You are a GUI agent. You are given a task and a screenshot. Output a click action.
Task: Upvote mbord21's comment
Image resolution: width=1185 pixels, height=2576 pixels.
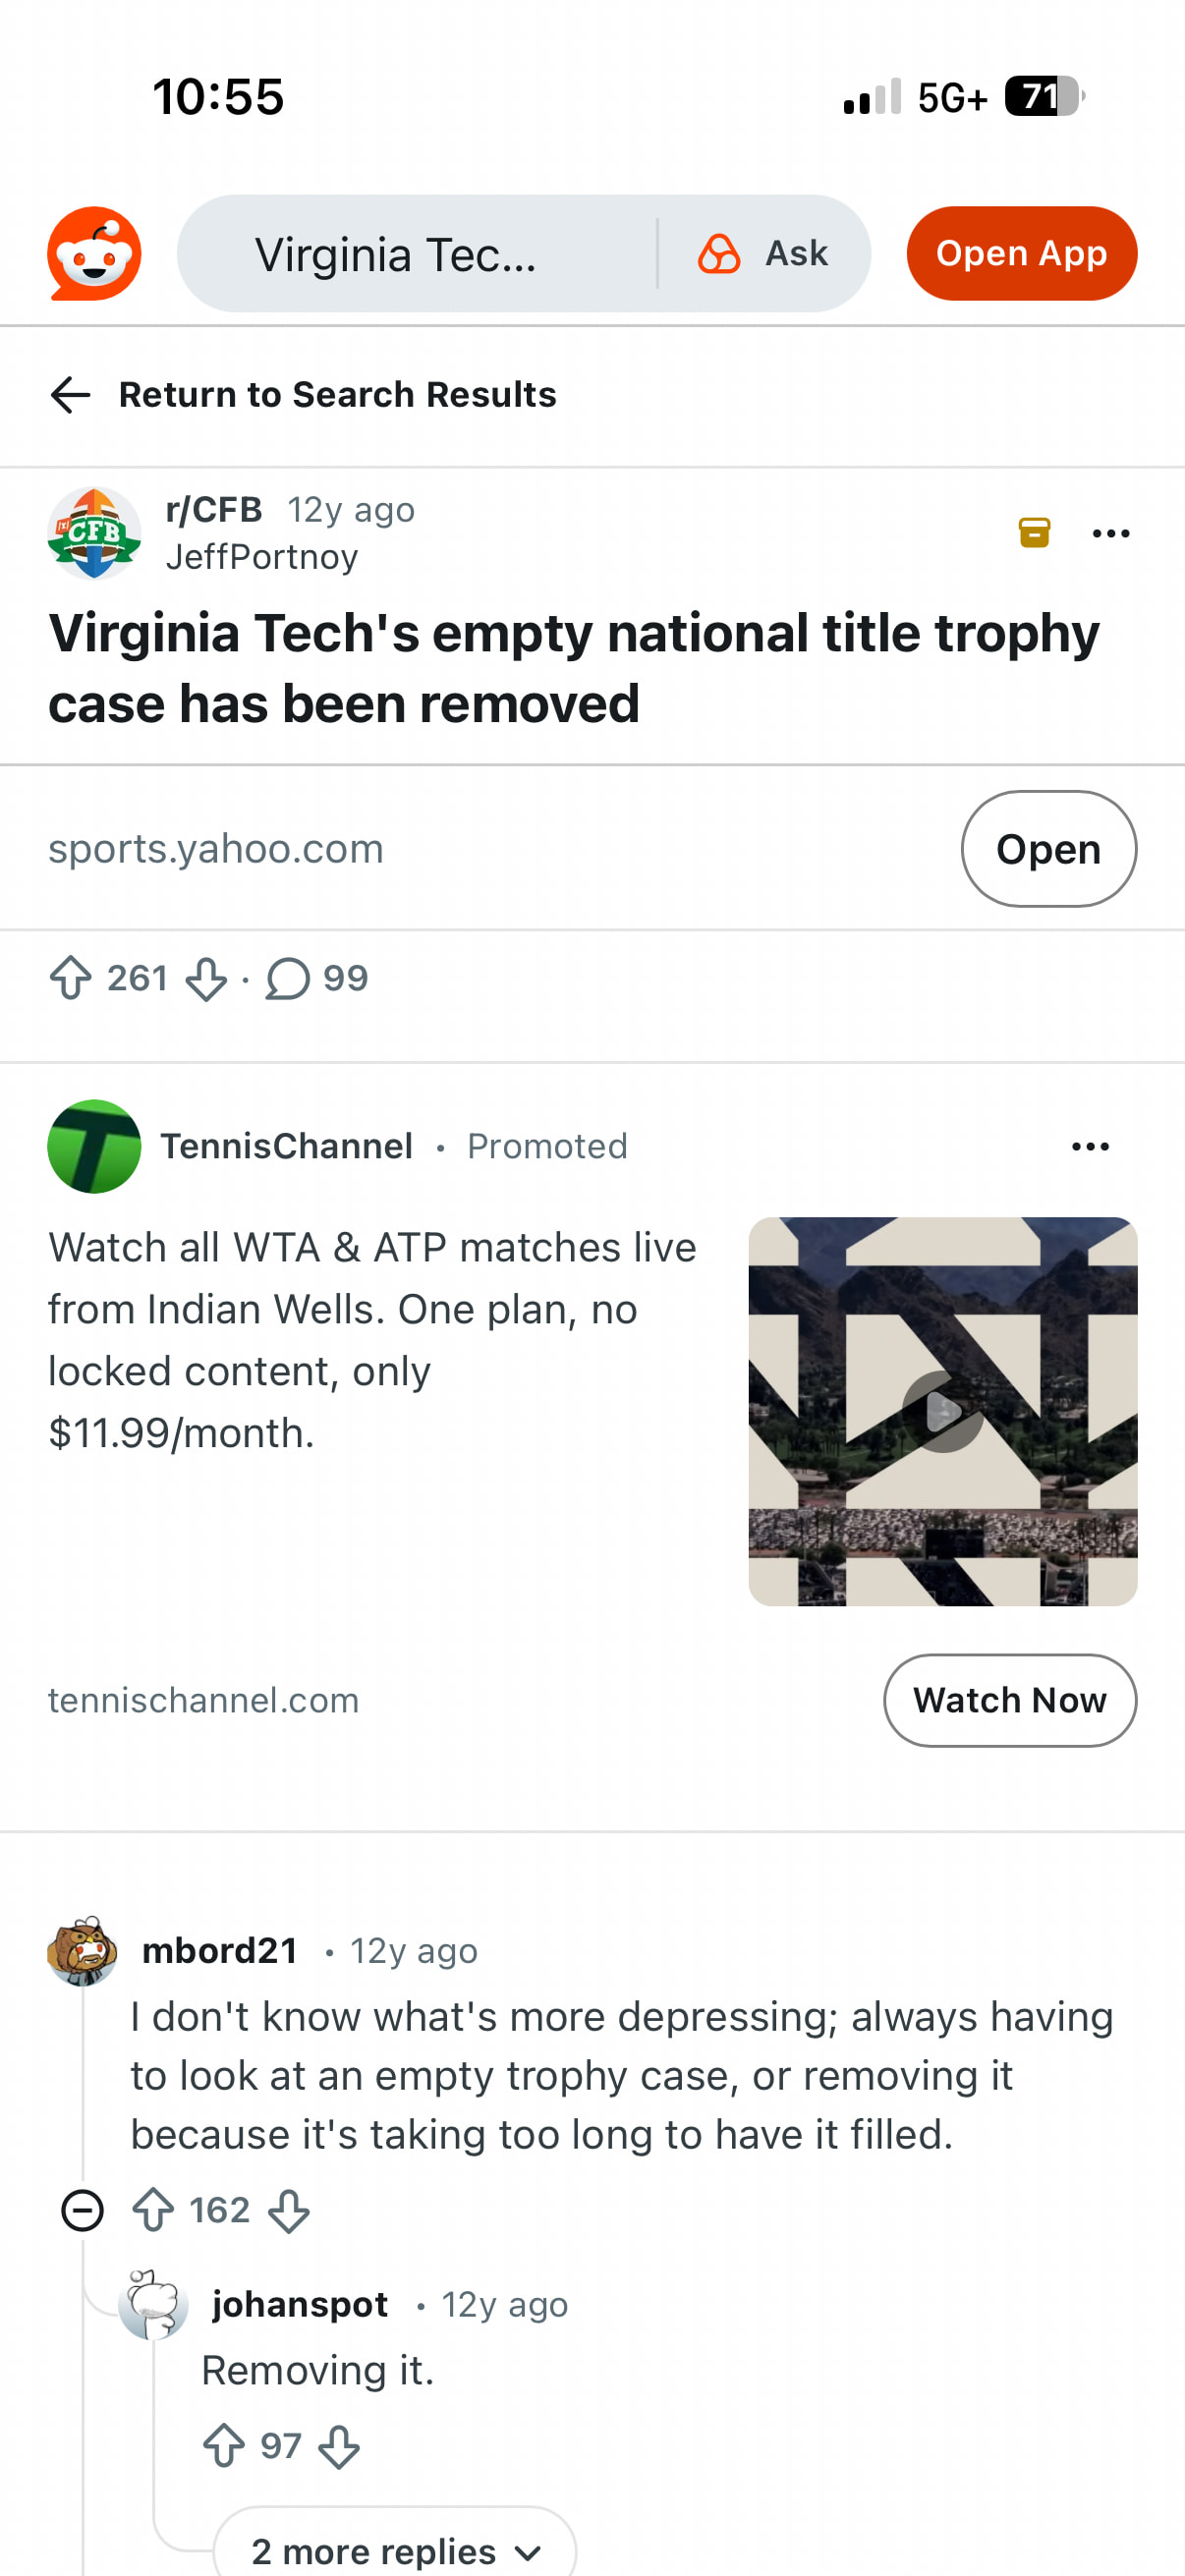(154, 2210)
